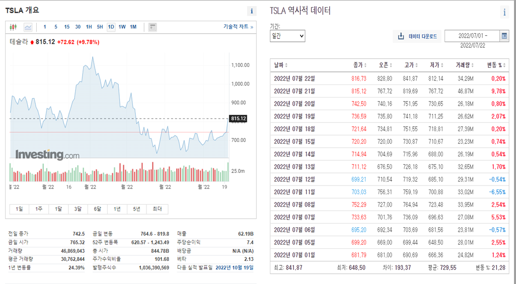The image size is (516, 284).
Task: Sort by 오픈 column arrows
Action: click(391, 65)
